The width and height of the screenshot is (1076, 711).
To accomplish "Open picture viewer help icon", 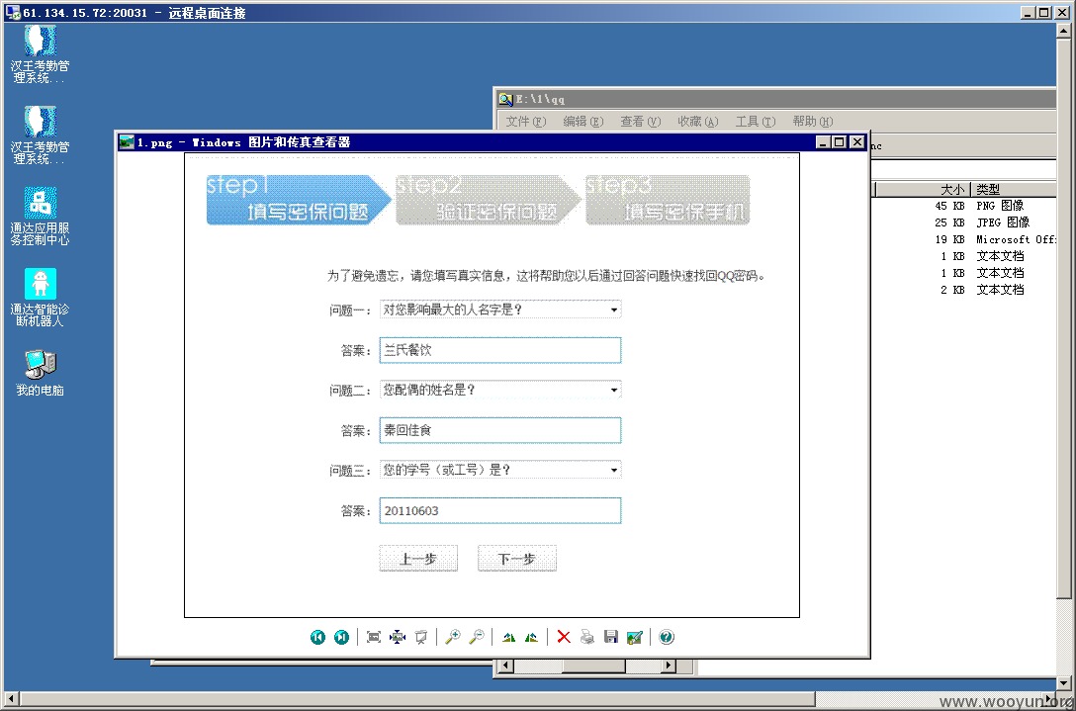I will [x=667, y=638].
